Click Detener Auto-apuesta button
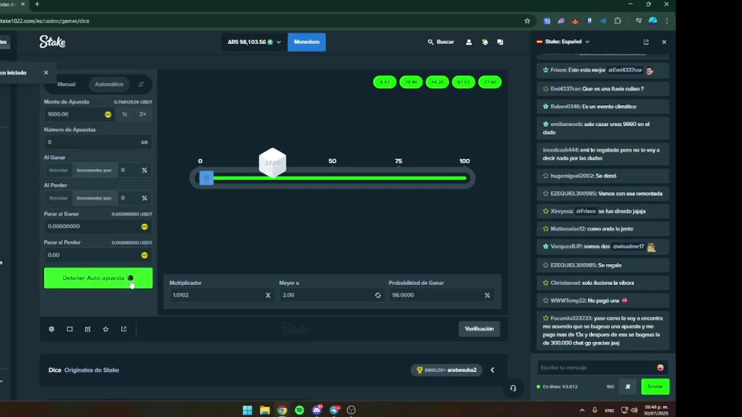This screenshot has height=417, width=742. (x=98, y=278)
